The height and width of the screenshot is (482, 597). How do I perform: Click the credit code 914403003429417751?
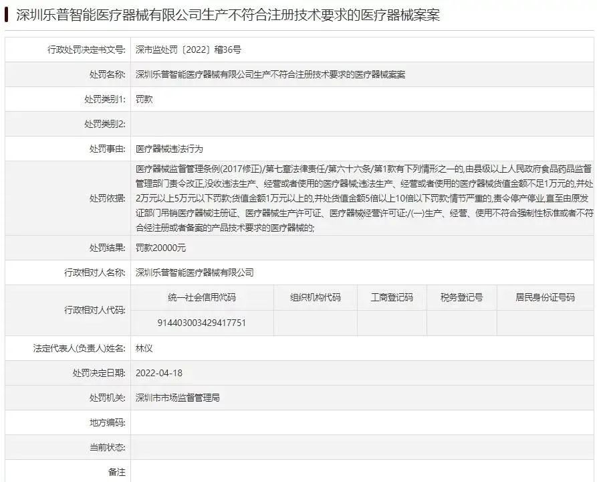[202, 323]
